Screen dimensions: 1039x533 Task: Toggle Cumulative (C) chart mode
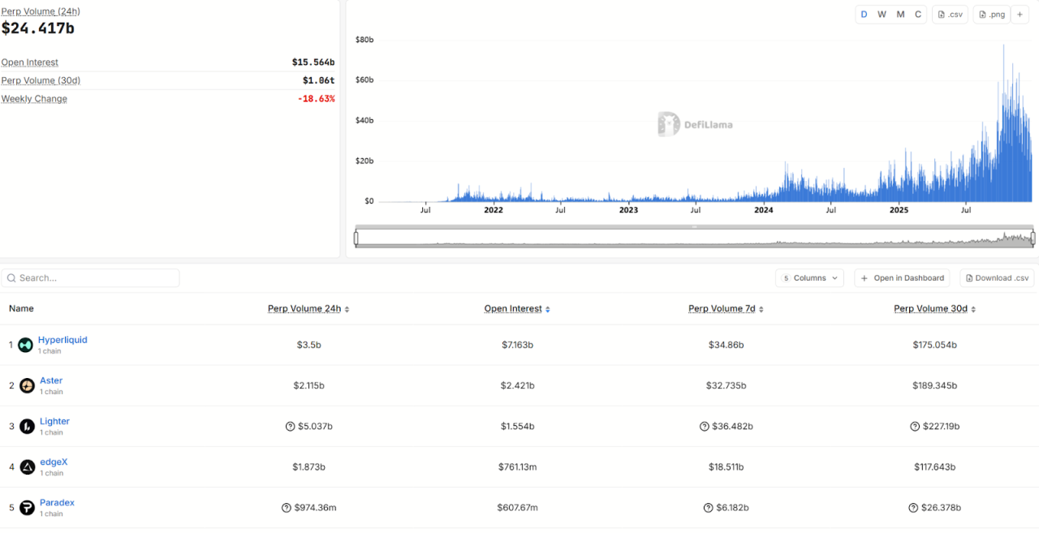point(918,15)
